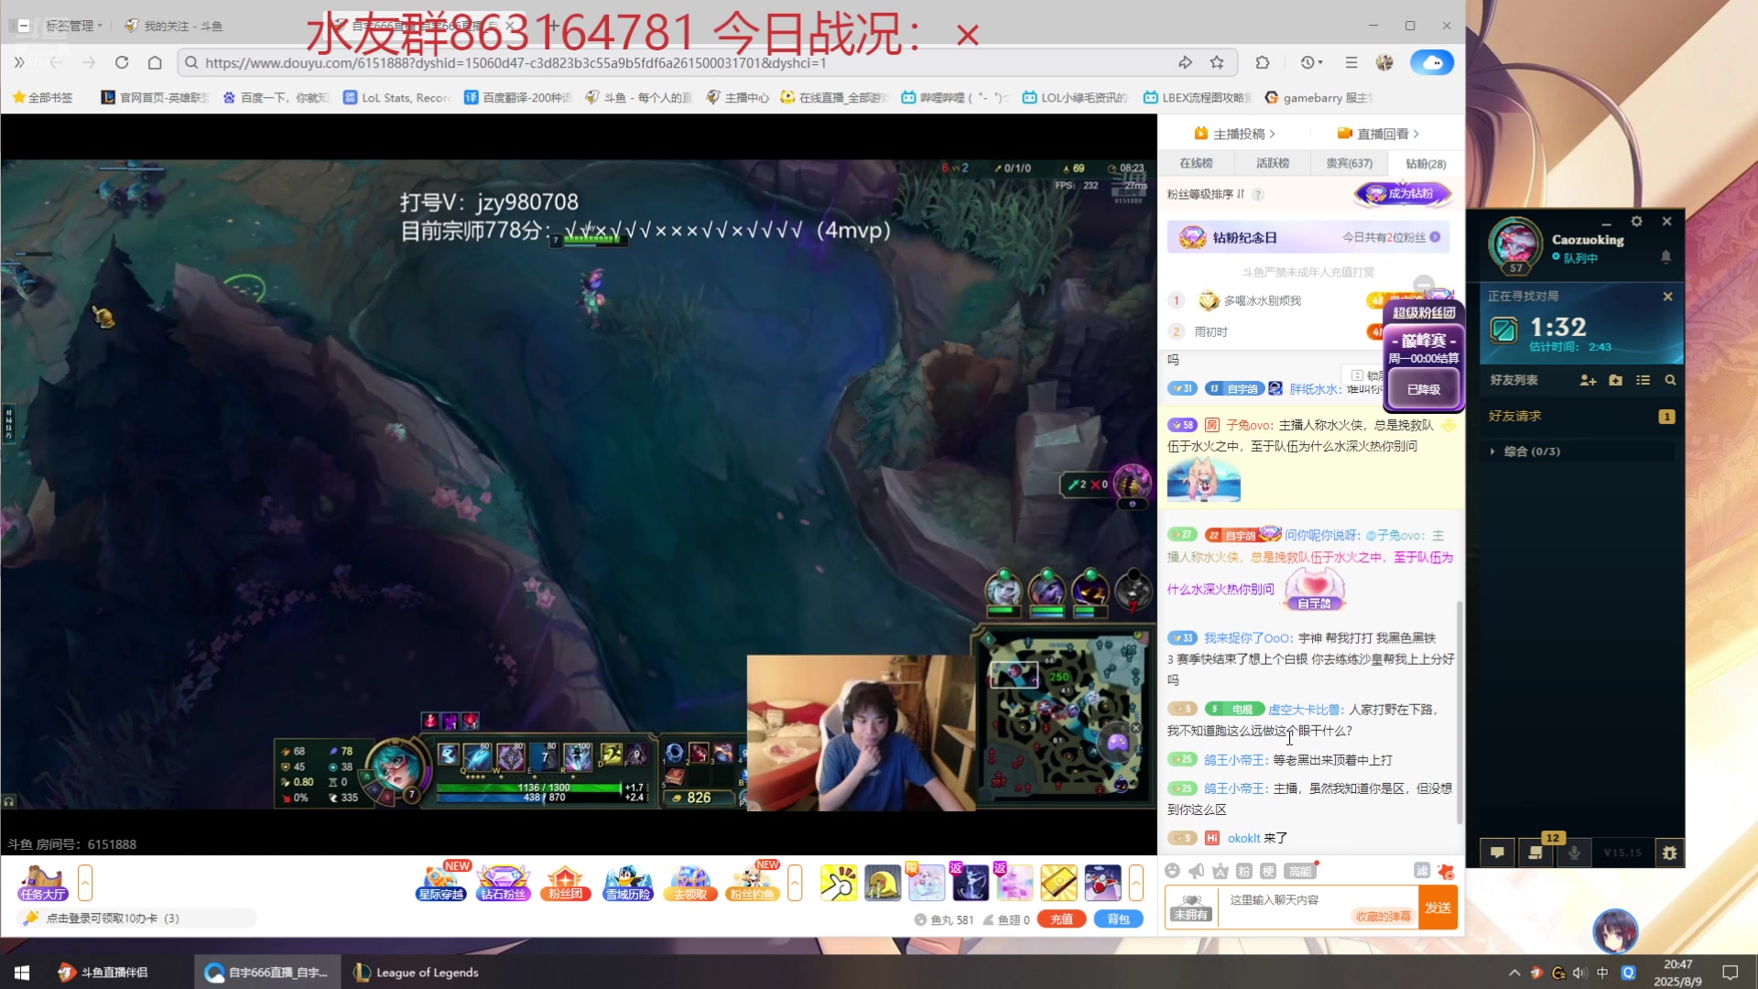Screen dimensions: 1758x989
Task: Open the 滤 chat filter icon
Action: (1421, 871)
